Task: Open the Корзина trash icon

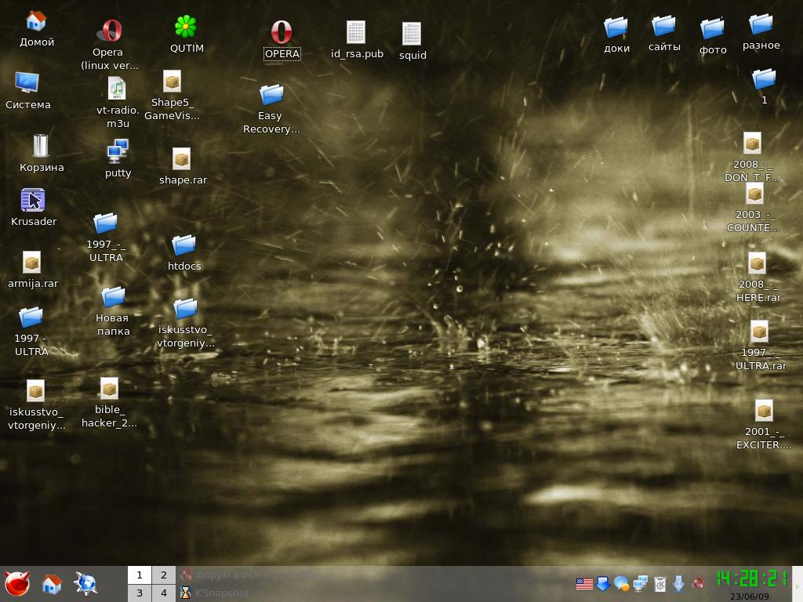Action: tap(41, 146)
